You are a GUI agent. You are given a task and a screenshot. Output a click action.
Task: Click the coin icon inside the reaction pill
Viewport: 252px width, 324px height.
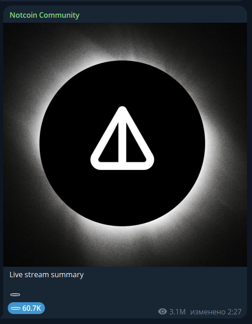point(15,308)
